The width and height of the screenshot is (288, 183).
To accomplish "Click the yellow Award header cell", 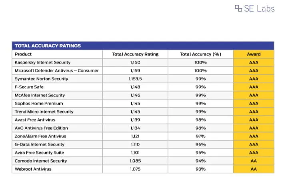I will point(254,54).
